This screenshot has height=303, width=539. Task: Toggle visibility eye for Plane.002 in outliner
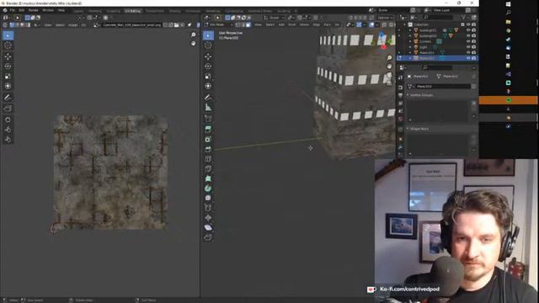(468, 58)
